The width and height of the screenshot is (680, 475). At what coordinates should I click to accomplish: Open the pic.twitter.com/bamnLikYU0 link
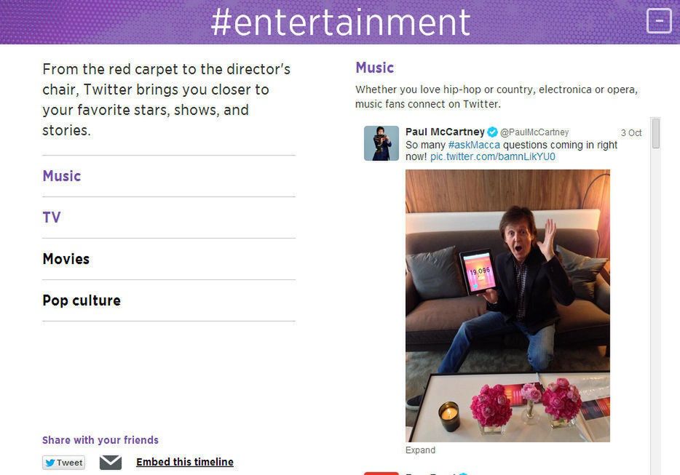point(493,156)
